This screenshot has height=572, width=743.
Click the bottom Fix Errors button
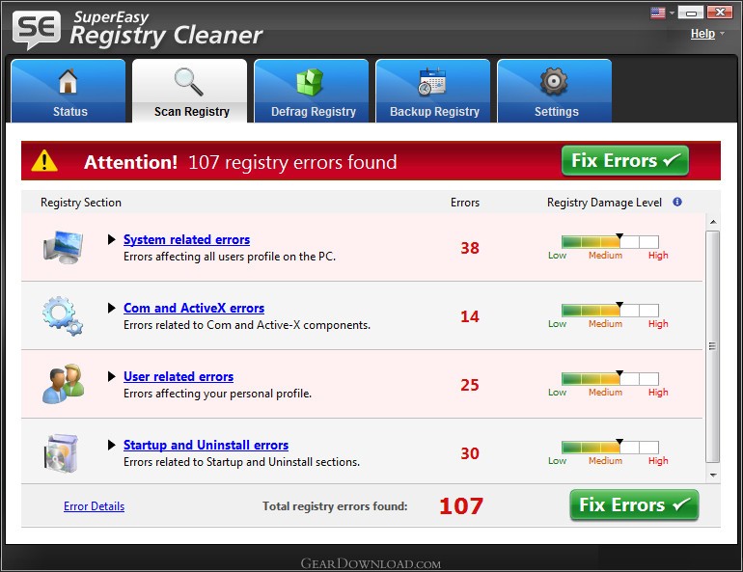634,504
